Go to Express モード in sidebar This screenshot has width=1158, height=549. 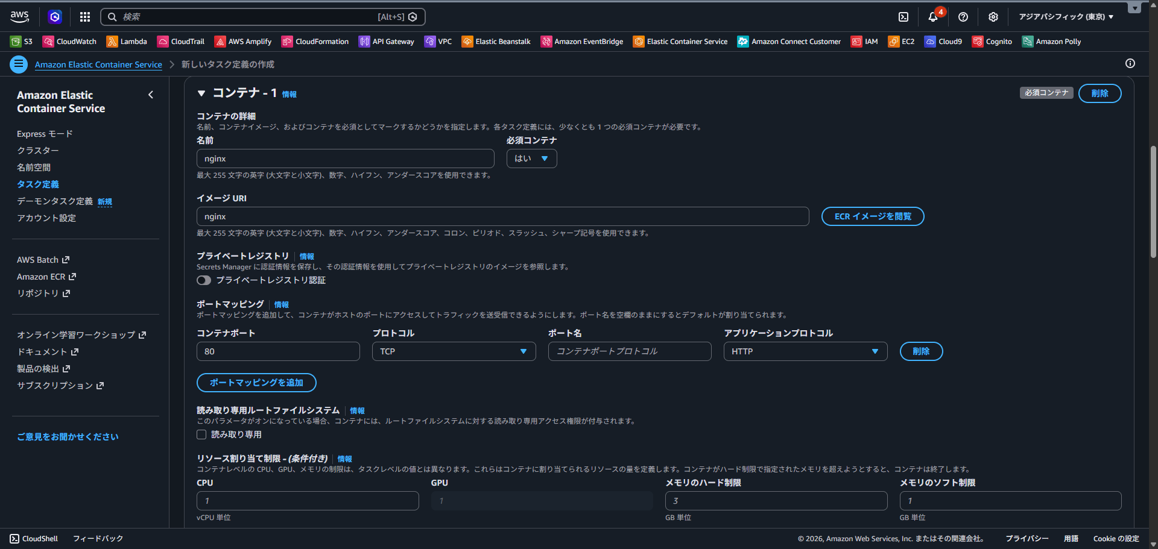45,134
